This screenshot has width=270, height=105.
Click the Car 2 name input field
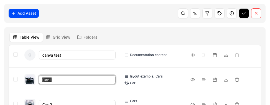(x=77, y=102)
